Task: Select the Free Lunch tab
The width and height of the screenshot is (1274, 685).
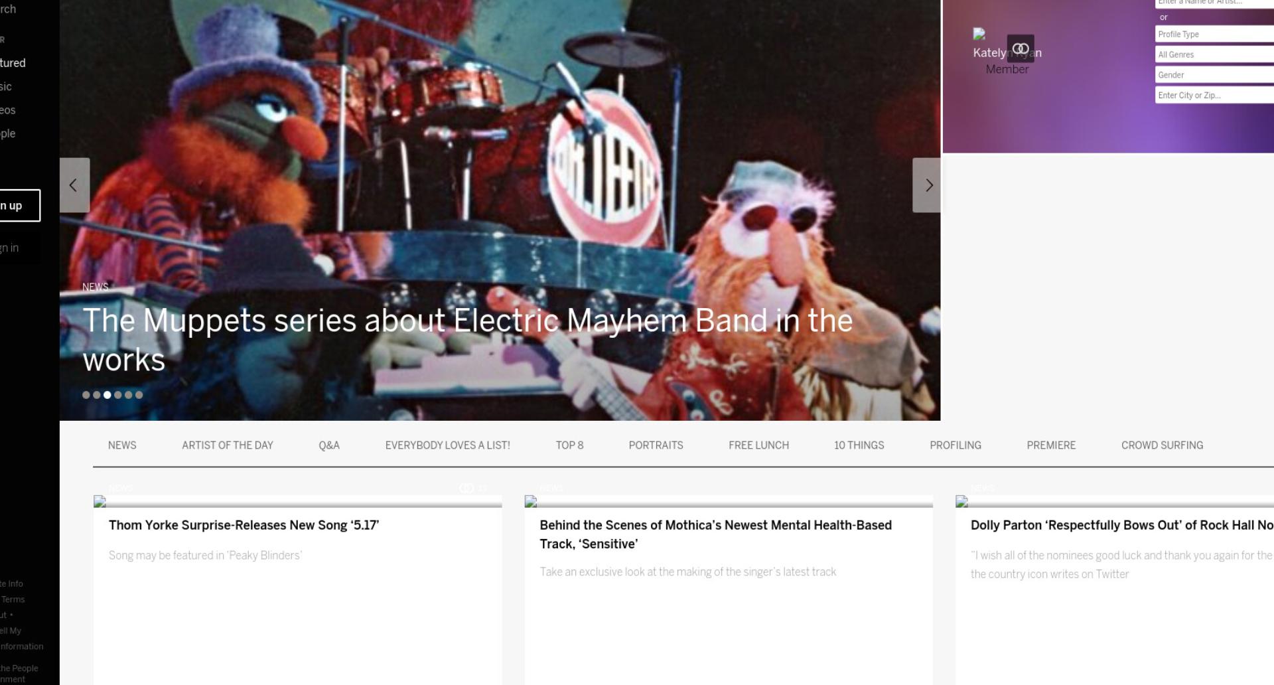Action: coord(758,445)
